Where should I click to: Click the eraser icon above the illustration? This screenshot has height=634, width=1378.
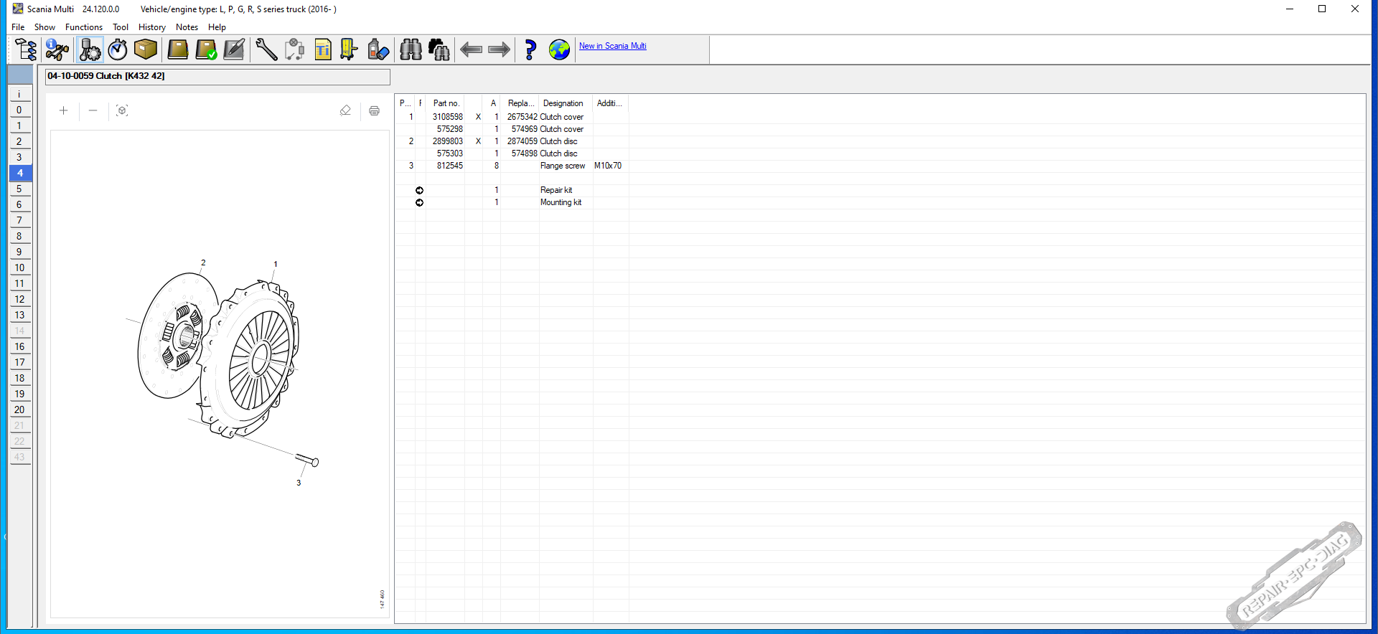click(x=345, y=110)
